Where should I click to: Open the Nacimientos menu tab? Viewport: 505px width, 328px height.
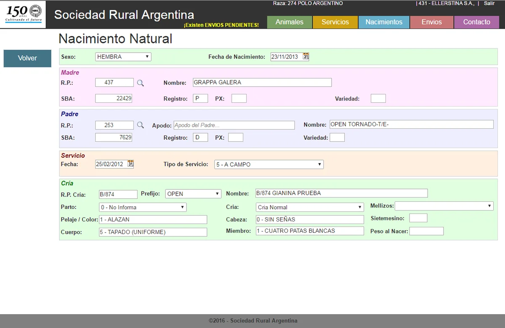[384, 22]
